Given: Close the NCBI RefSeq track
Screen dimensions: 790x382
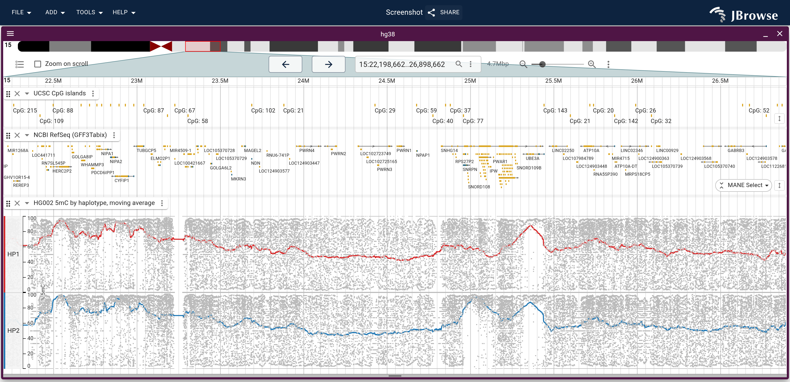Looking at the screenshot, I should 17,135.
